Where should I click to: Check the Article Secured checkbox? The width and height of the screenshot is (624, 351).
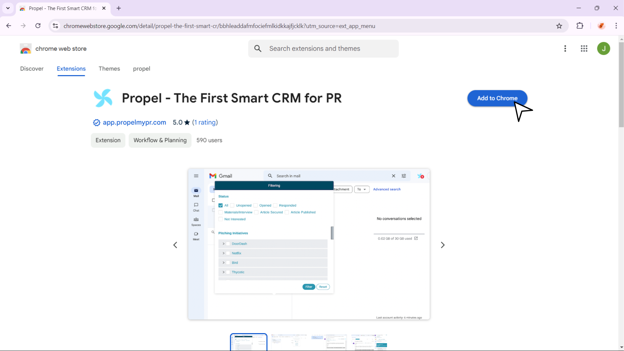[256, 212]
